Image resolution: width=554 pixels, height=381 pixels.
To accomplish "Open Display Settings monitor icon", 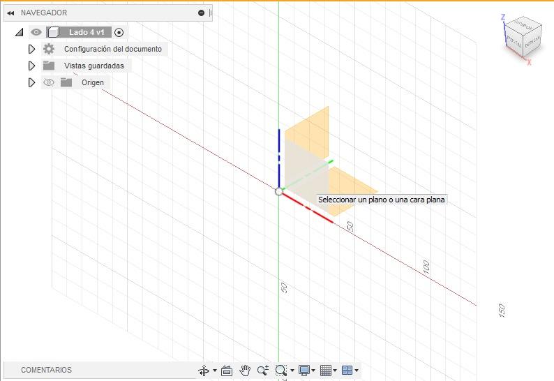I will click(304, 371).
